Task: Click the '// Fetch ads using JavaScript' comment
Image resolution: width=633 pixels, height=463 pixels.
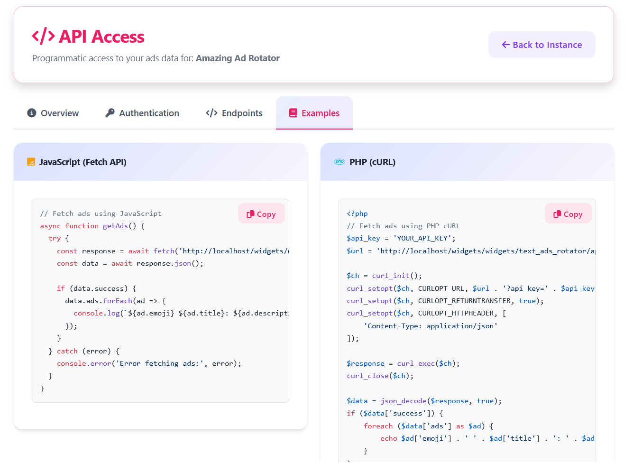Action: (101, 213)
